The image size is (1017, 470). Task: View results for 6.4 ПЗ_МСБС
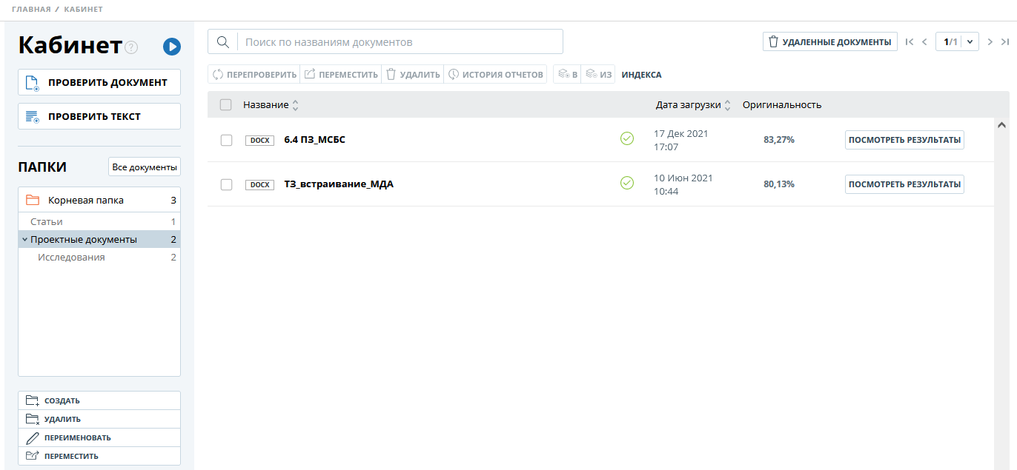coord(904,140)
